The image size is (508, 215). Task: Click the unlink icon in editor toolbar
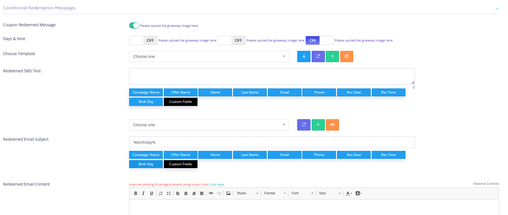(219, 193)
